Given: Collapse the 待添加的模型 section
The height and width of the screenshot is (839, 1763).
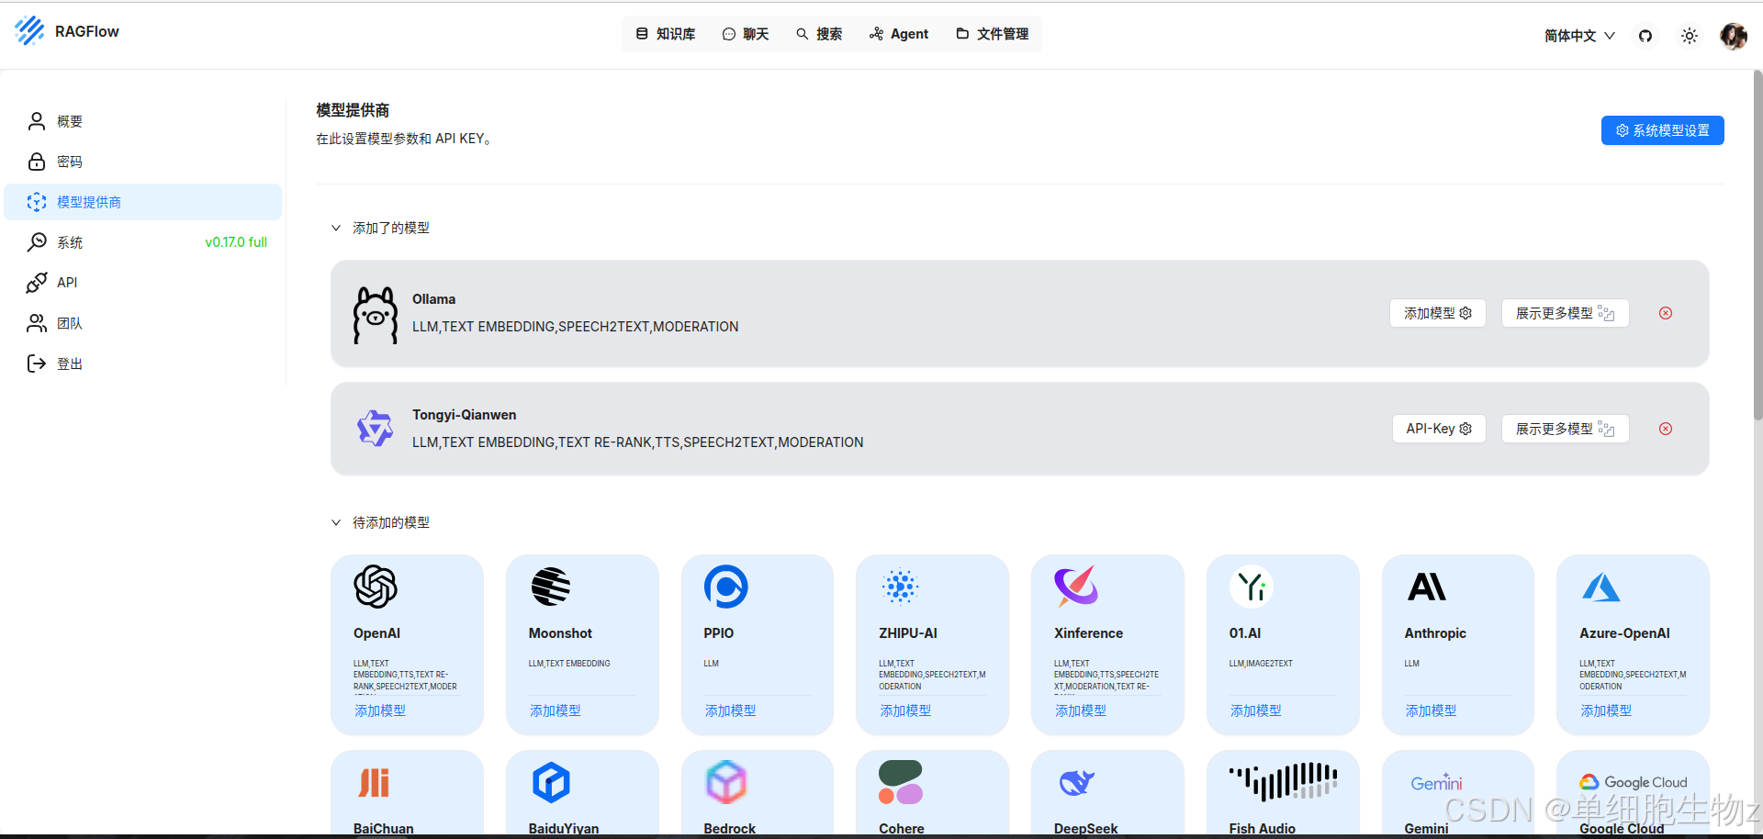Looking at the screenshot, I should (x=336, y=522).
